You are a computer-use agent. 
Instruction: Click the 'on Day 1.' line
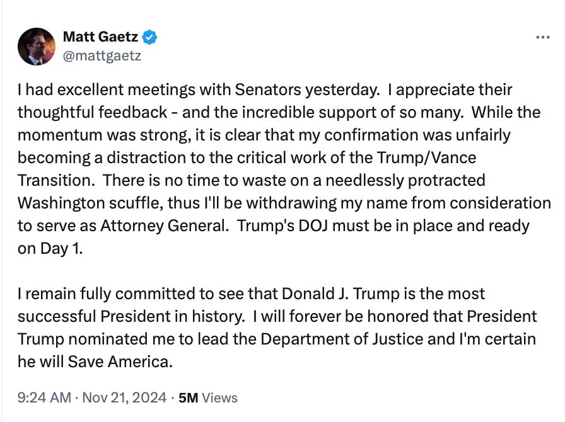point(50,248)
